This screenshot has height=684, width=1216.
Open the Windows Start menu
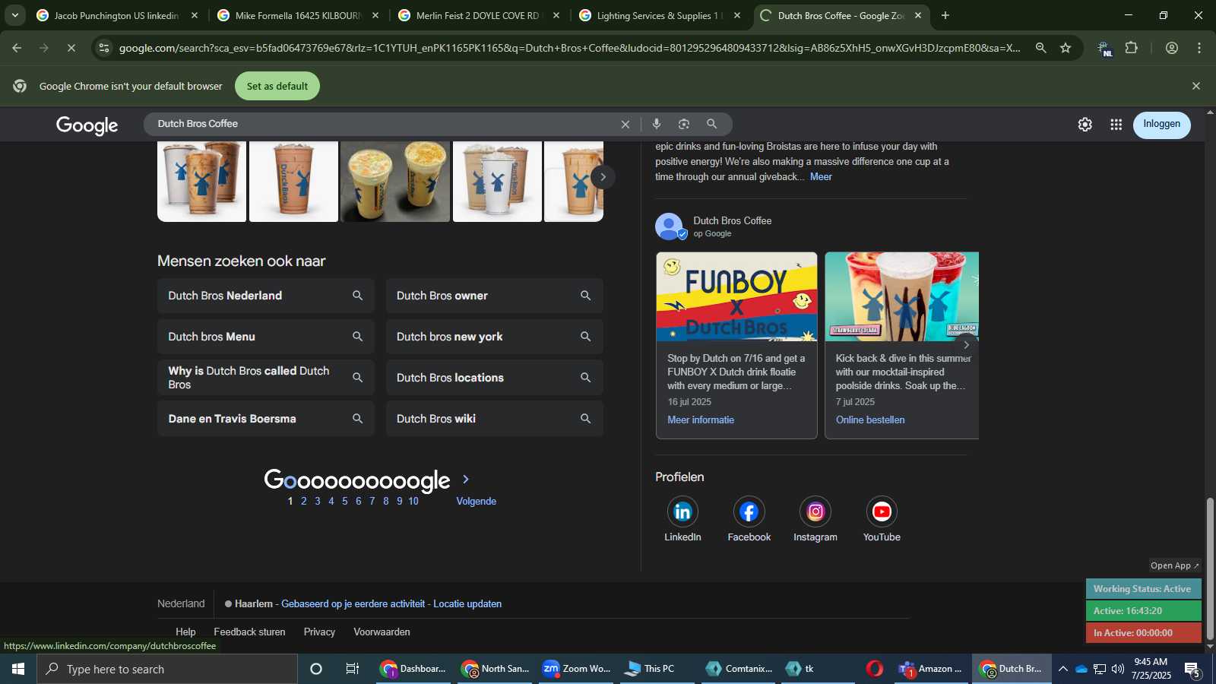coord(18,669)
